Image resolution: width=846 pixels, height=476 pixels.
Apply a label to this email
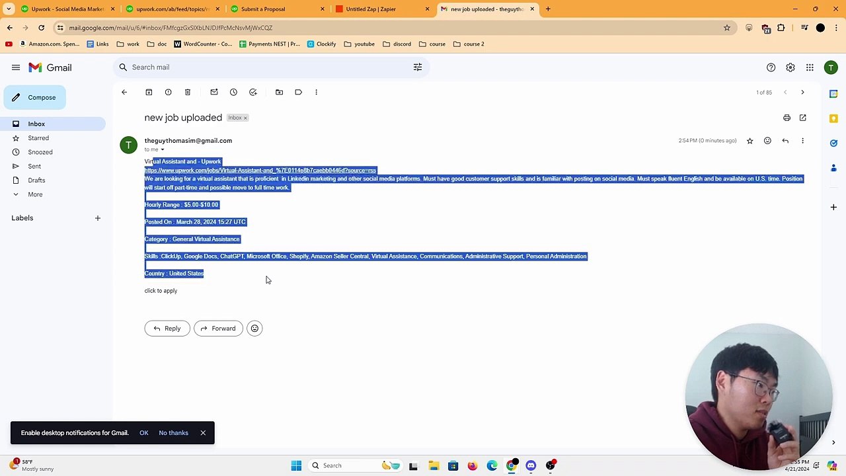[x=299, y=93]
